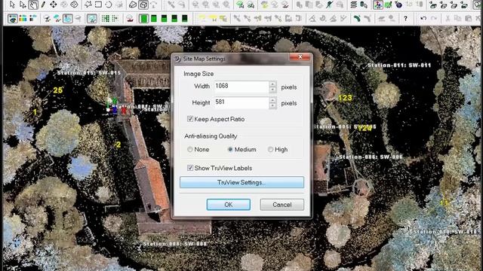
Task: Click the green curved pipe icon
Action: point(357,19)
